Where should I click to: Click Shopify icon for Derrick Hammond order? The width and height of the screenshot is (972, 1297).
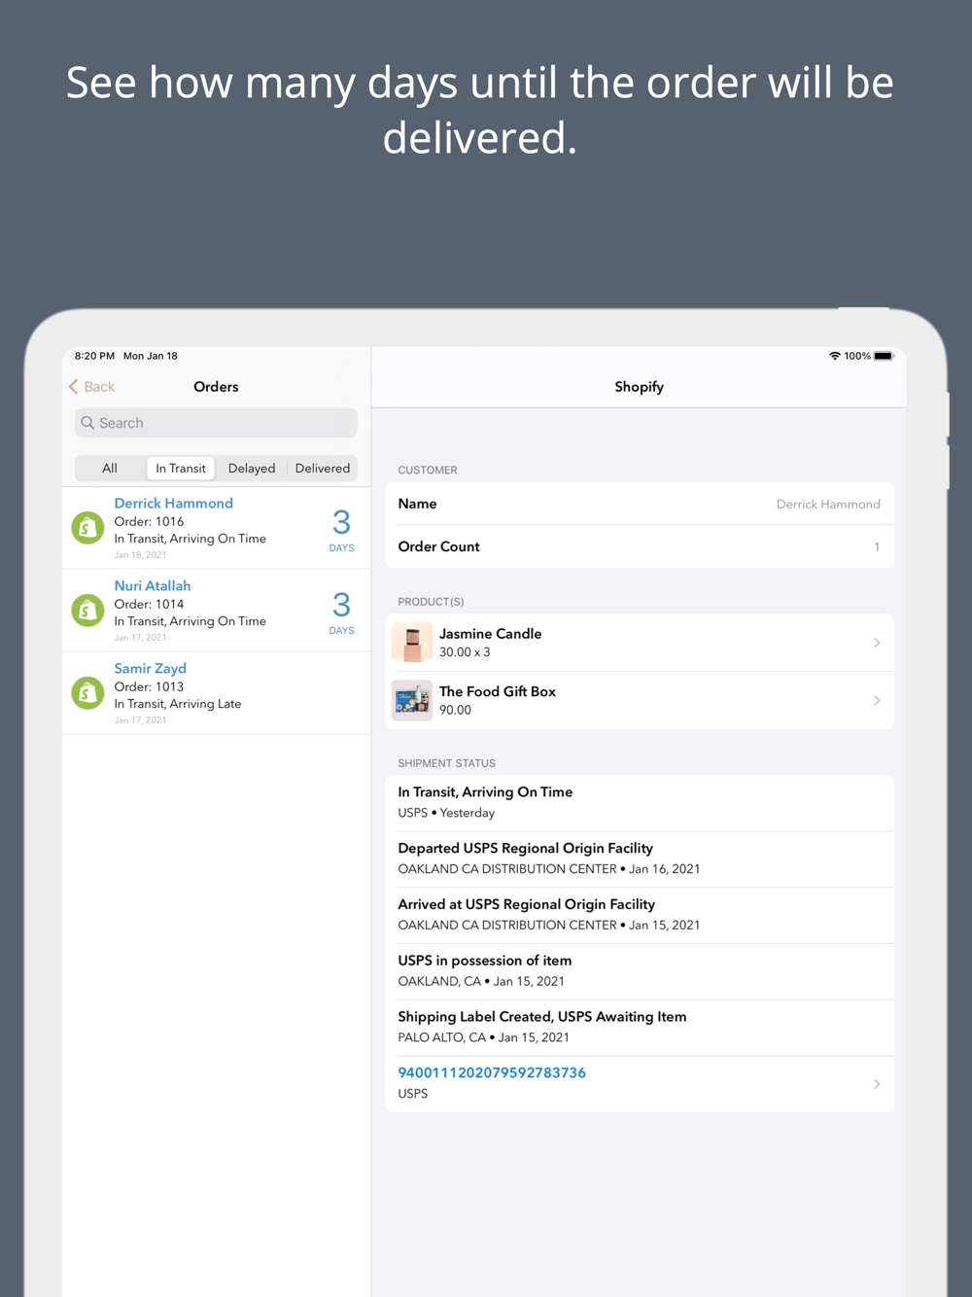[x=87, y=528]
